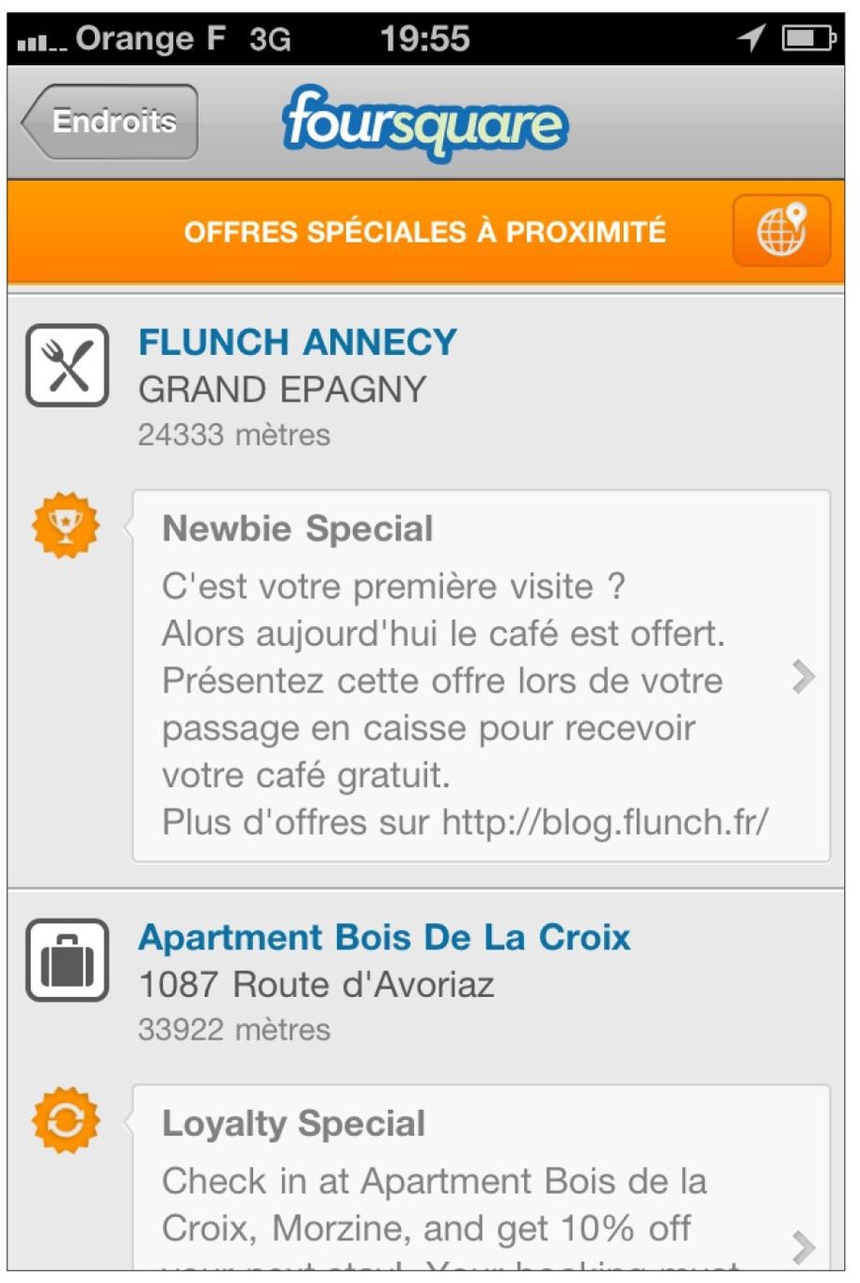Tap the Loyalty Special title
The image size is (860, 1283).
pos(294,1123)
